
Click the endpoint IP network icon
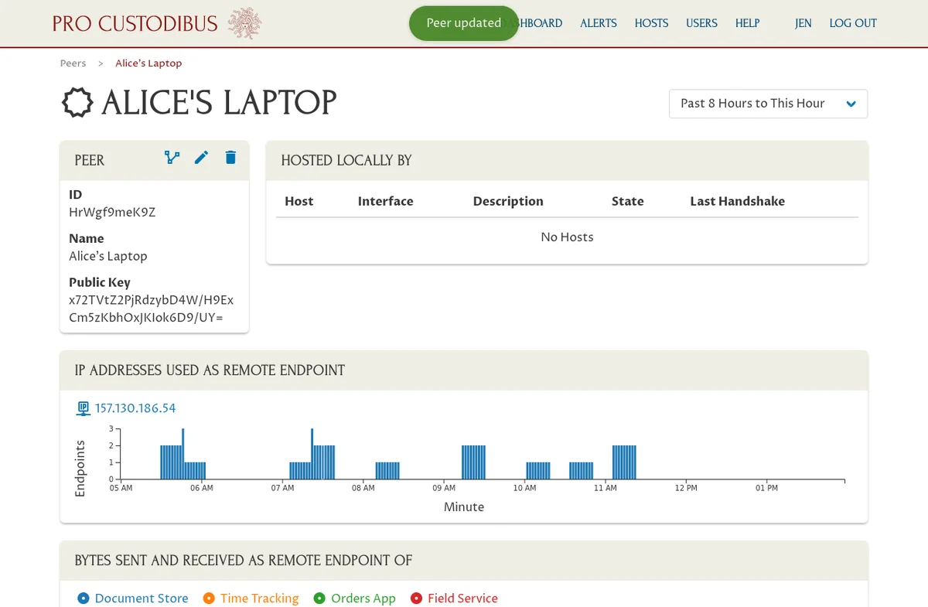83,408
